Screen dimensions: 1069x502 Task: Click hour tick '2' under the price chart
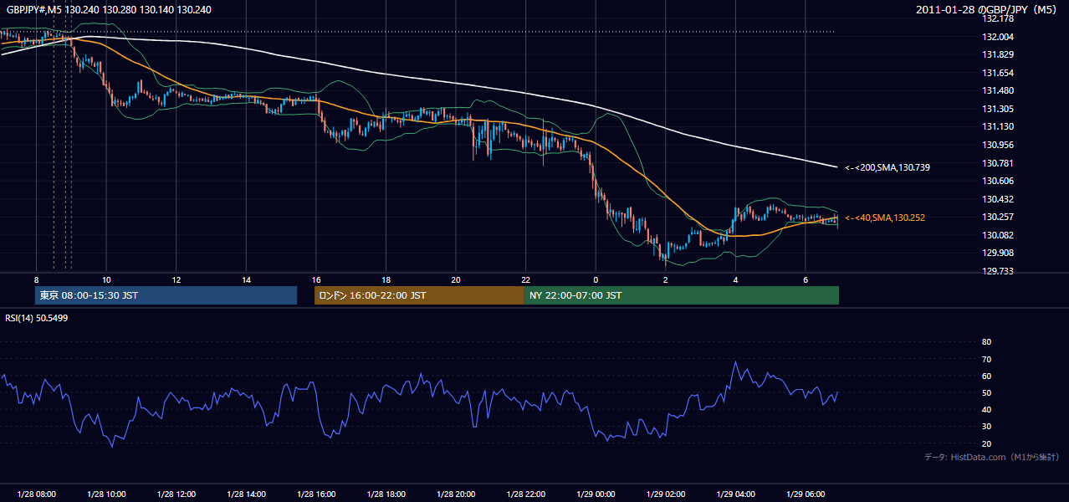pos(665,279)
